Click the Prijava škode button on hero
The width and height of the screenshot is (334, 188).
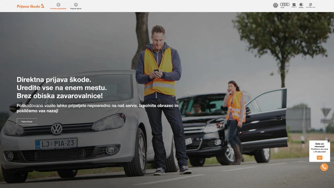[27, 121]
